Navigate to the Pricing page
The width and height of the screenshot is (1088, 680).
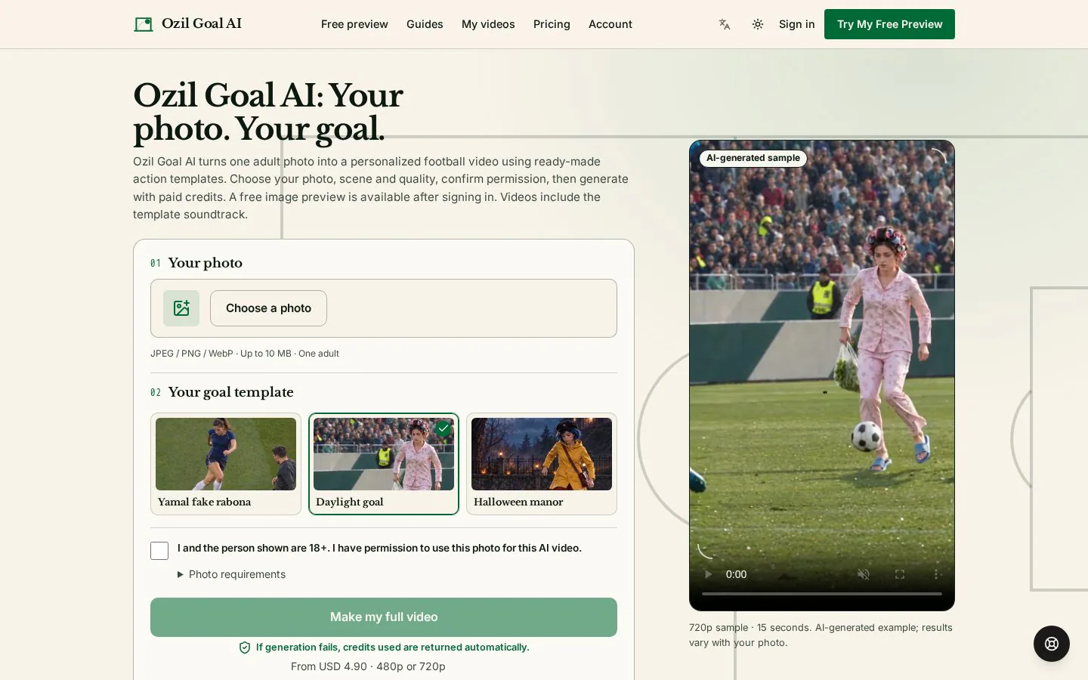click(552, 24)
